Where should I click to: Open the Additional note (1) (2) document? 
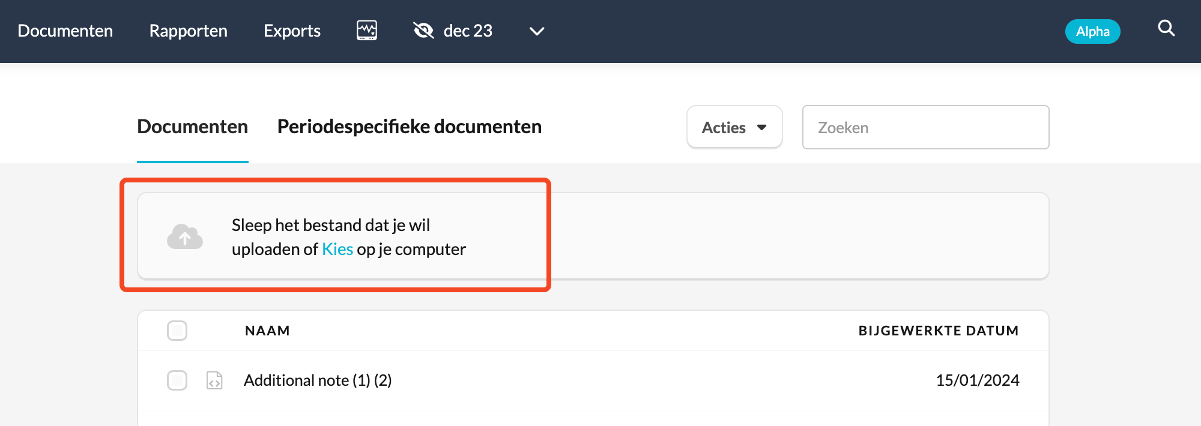[318, 380]
